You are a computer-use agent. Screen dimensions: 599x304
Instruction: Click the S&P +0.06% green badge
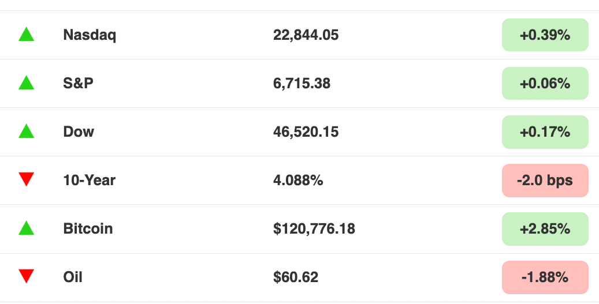(545, 83)
